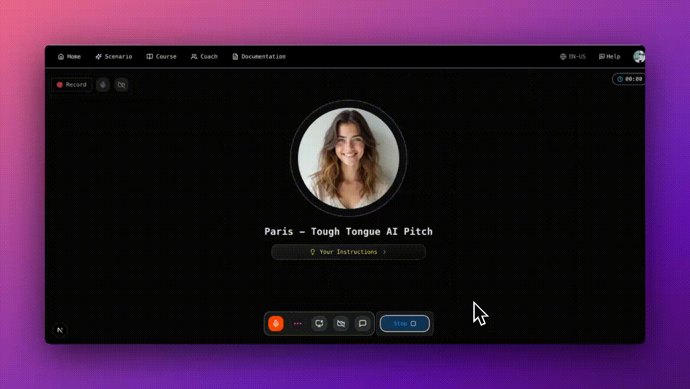Expand Your Instructions panel
Viewport: 690px width, 389px height.
pos(348,252)
